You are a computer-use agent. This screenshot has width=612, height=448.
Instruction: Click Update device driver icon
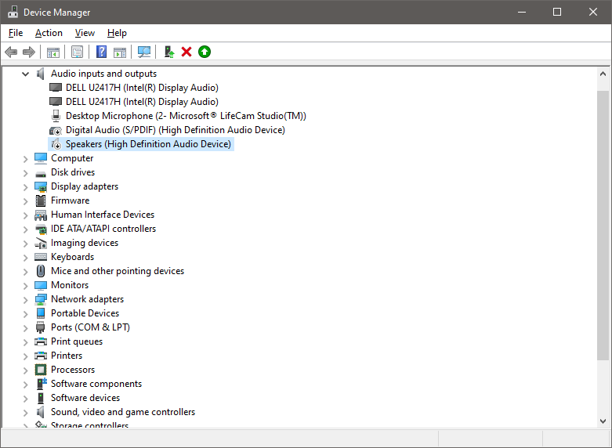(168, 52)
